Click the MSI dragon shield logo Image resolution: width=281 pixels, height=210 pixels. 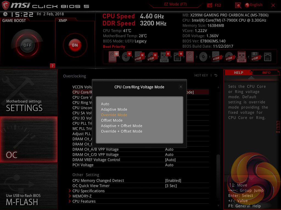[5, 5]
